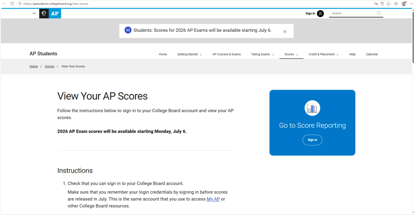Open the Help nav item
Viewport: 414px width, 215px height.
[352, 54]
